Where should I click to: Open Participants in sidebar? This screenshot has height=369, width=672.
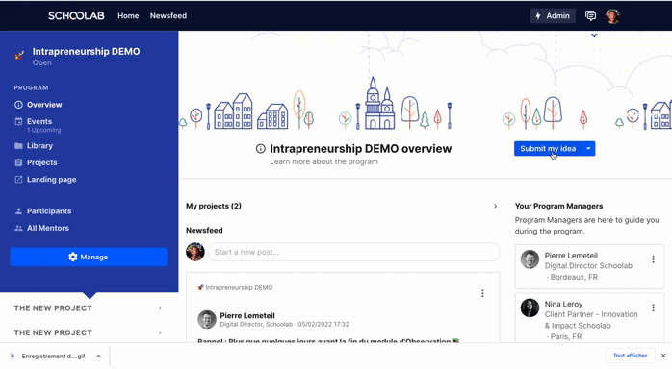pyautogui.click(x=49, y=210)
